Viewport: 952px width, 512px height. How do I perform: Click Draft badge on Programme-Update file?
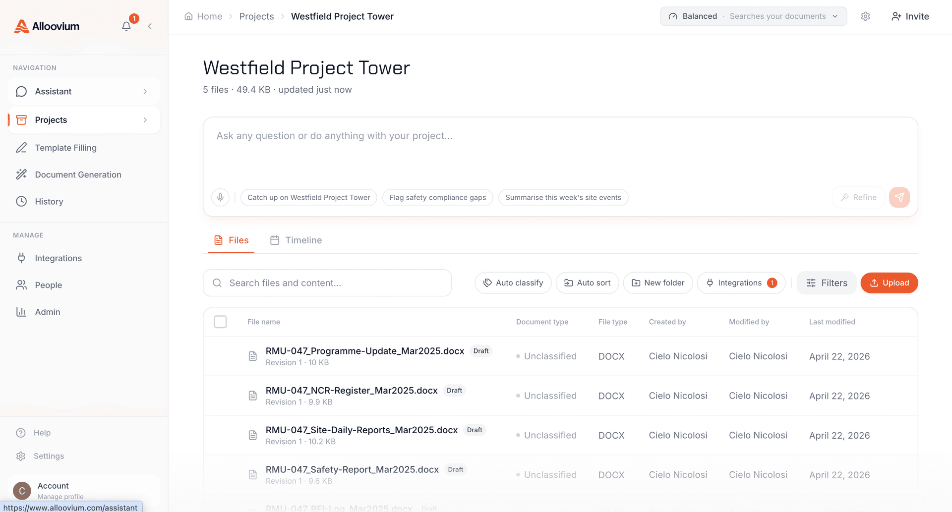pyautogui.click(x=481, y=351)
